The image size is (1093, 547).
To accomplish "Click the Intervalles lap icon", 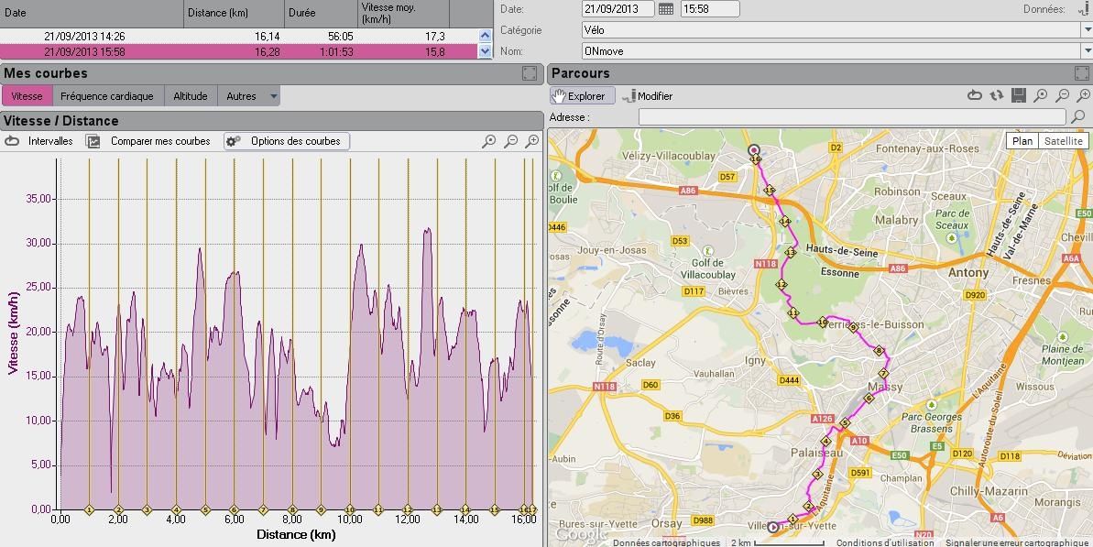I will (12, 141).
